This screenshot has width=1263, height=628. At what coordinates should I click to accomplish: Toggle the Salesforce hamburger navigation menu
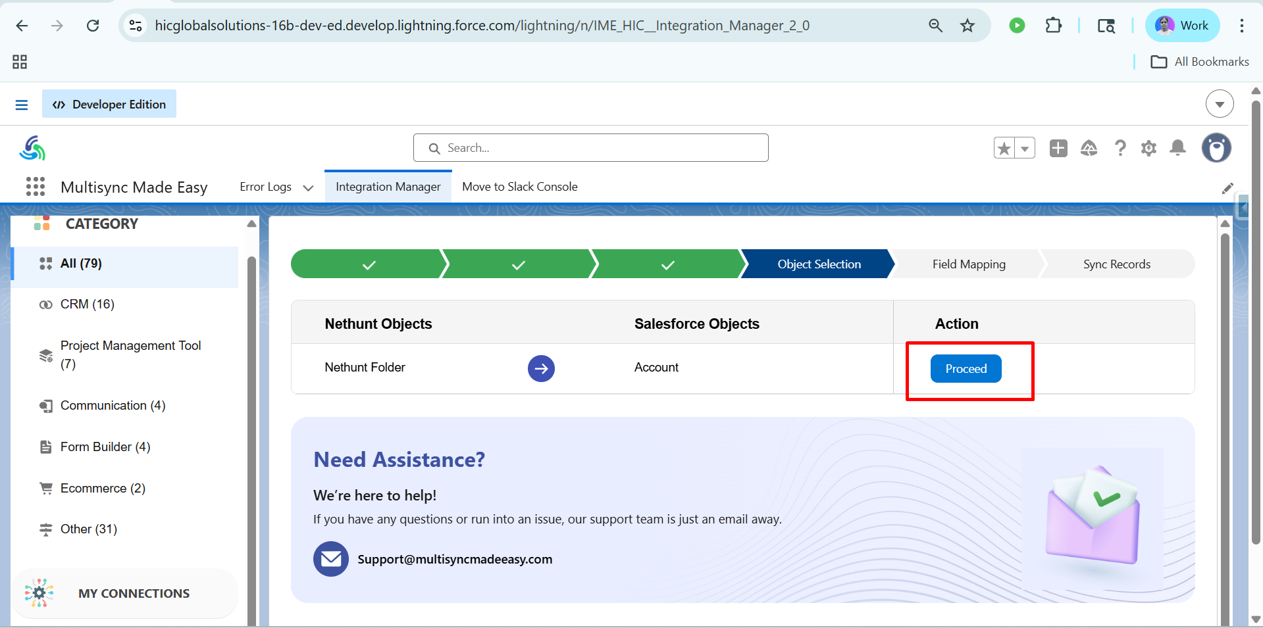tap(22, 105)
